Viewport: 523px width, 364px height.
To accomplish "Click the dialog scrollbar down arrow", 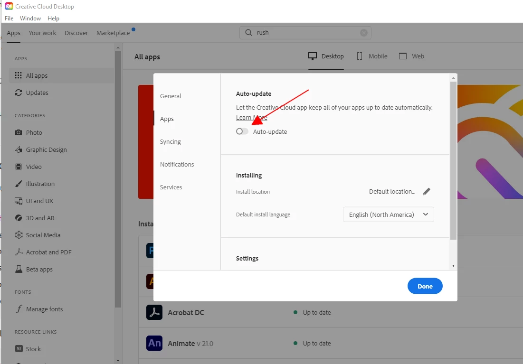I will (453, 266).
